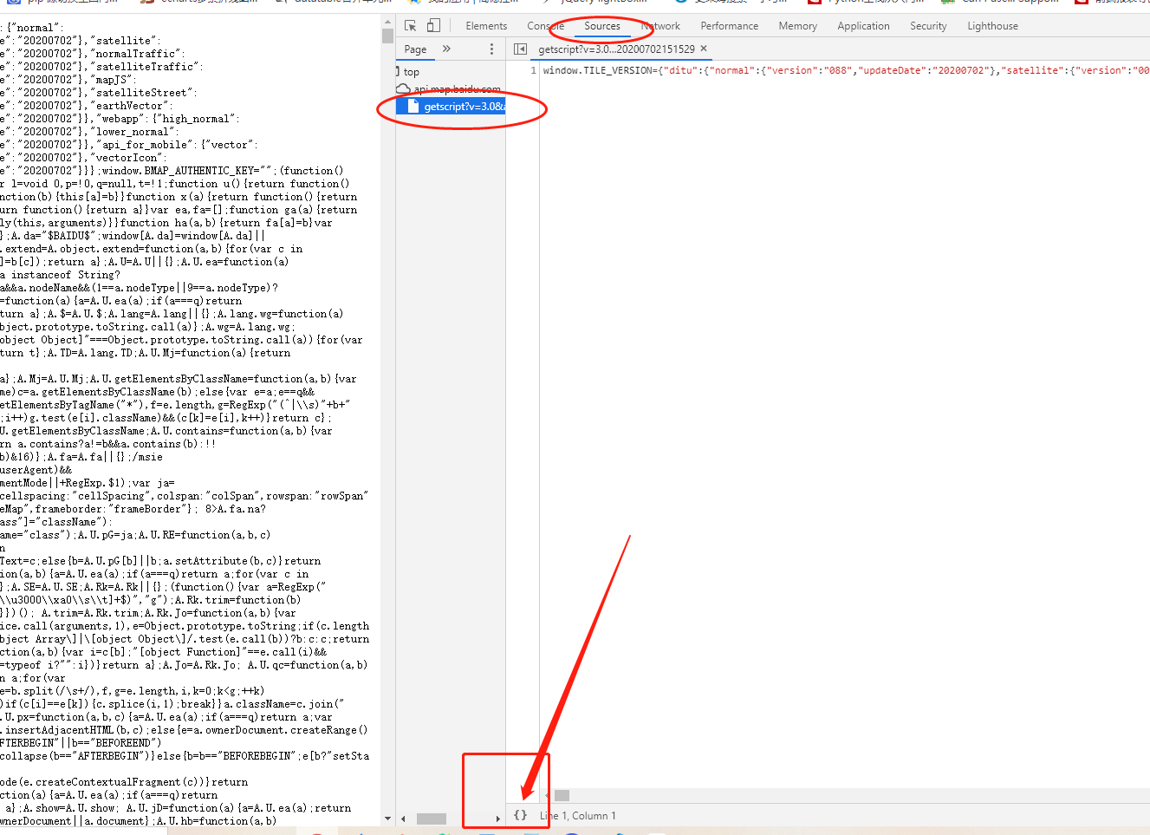Select getscript?v=3.0 file in tree
Image resolution: width=1150 pixels, height=835 pixels.
tap(451, 107)
